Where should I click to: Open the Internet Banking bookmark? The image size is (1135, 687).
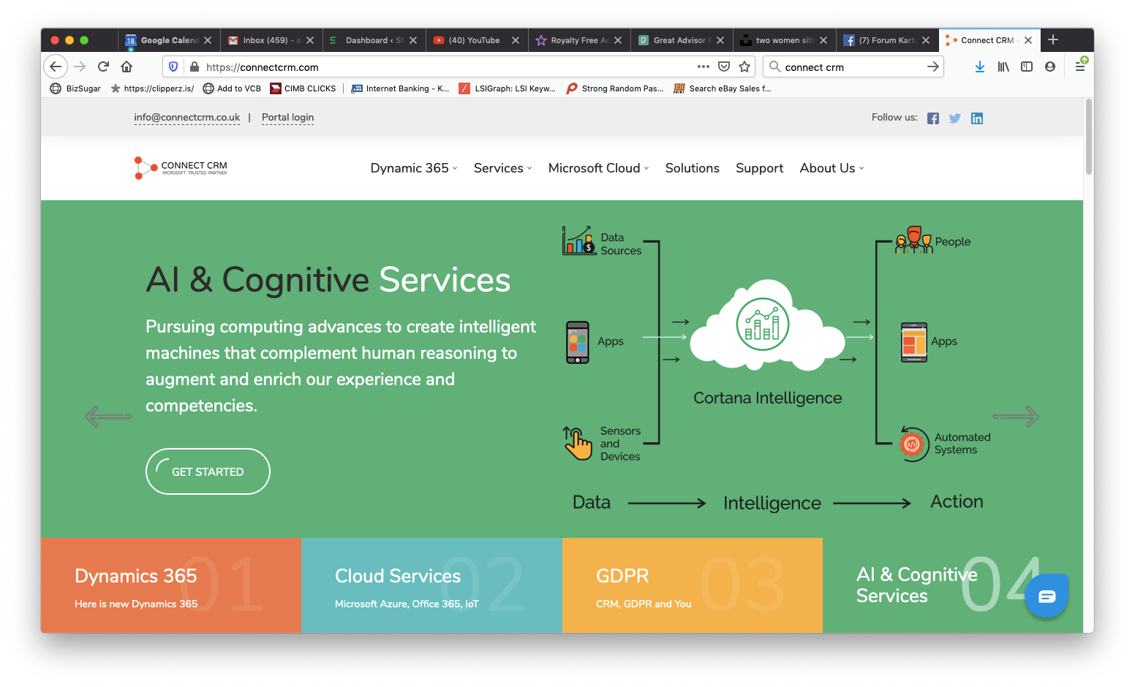400,88
